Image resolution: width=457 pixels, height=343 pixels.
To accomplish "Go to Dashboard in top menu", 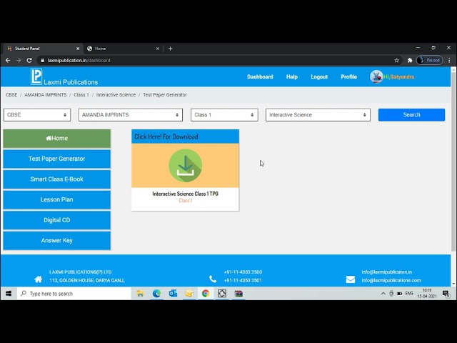I will (x=260, y=76).
